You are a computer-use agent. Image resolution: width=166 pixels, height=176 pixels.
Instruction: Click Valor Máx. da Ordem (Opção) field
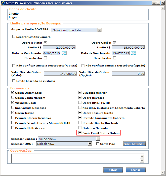point(128,74)
